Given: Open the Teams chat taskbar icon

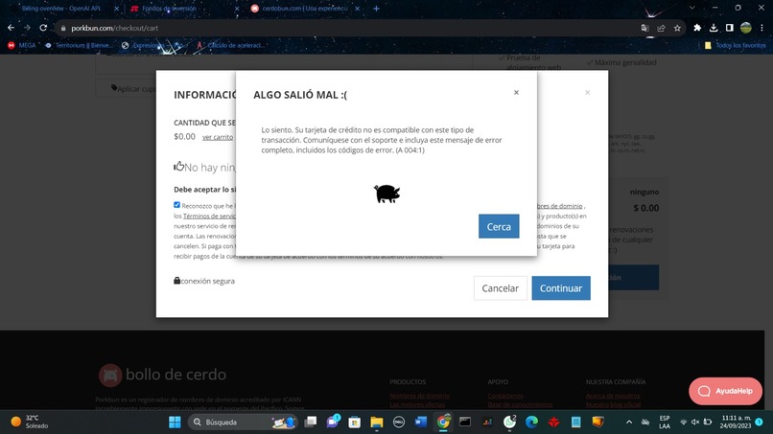Looking at the screenshot, I should coord(333,423).
